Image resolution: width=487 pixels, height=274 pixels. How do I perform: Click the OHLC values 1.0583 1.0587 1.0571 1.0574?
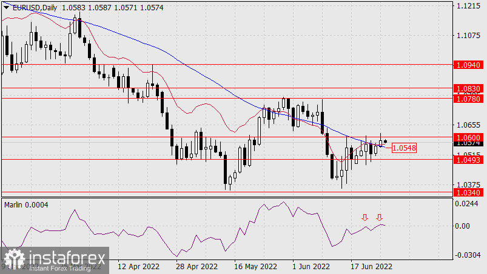coord(112,8)
